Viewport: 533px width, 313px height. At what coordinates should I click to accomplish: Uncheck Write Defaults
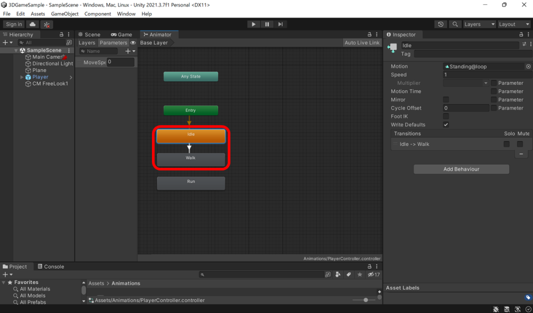(446, 124)
